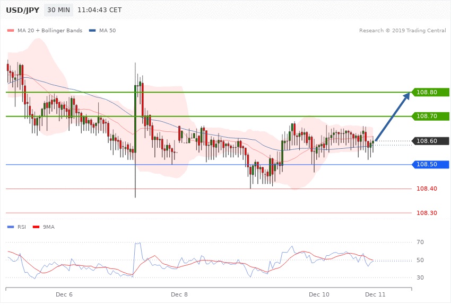Toggle the RSI legend entry
The width and height of the screenshot is (451, 305).
21,227
